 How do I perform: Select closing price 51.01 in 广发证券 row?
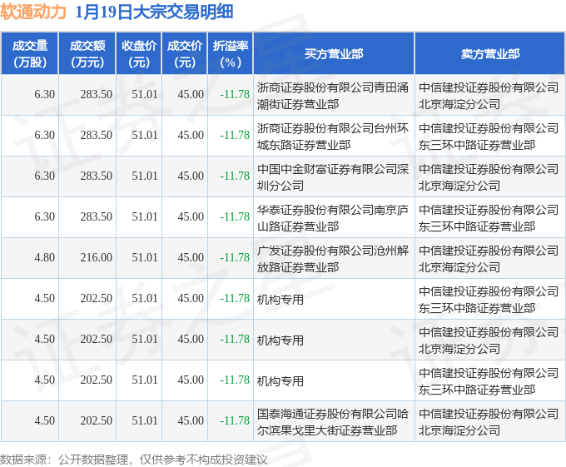click(x=145, y=258)
